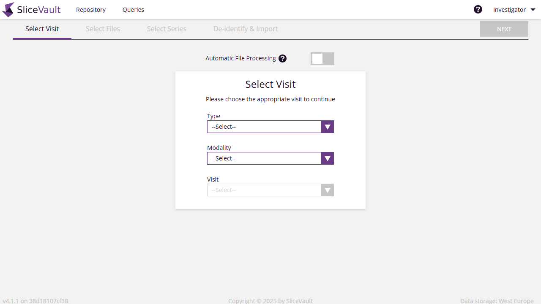The width and height of the screenshot is (541, 304).
Task: Switch to the Select Series tab
Action: point(167,28)
